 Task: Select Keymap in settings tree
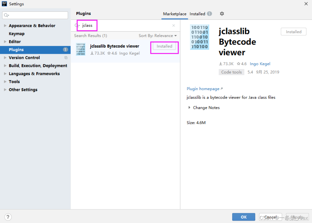(x=17, y=34)
